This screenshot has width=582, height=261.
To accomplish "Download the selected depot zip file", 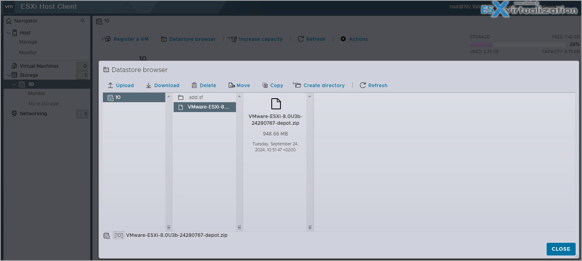I will (x=149, y=85).
